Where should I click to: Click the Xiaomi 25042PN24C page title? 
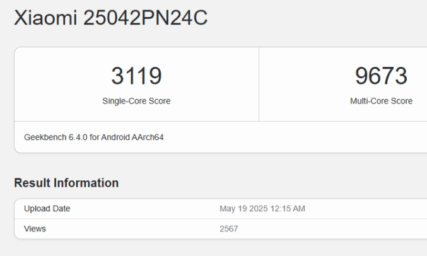[x=110, y=18]
